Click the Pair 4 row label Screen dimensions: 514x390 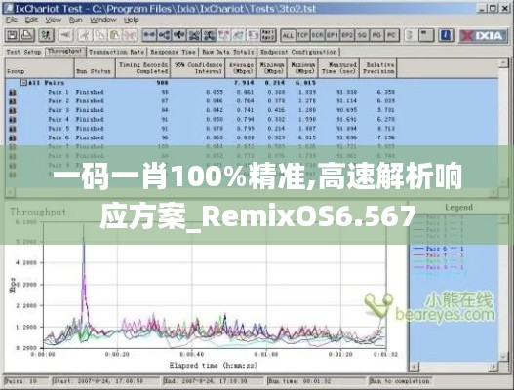click(x=59, y=120)
